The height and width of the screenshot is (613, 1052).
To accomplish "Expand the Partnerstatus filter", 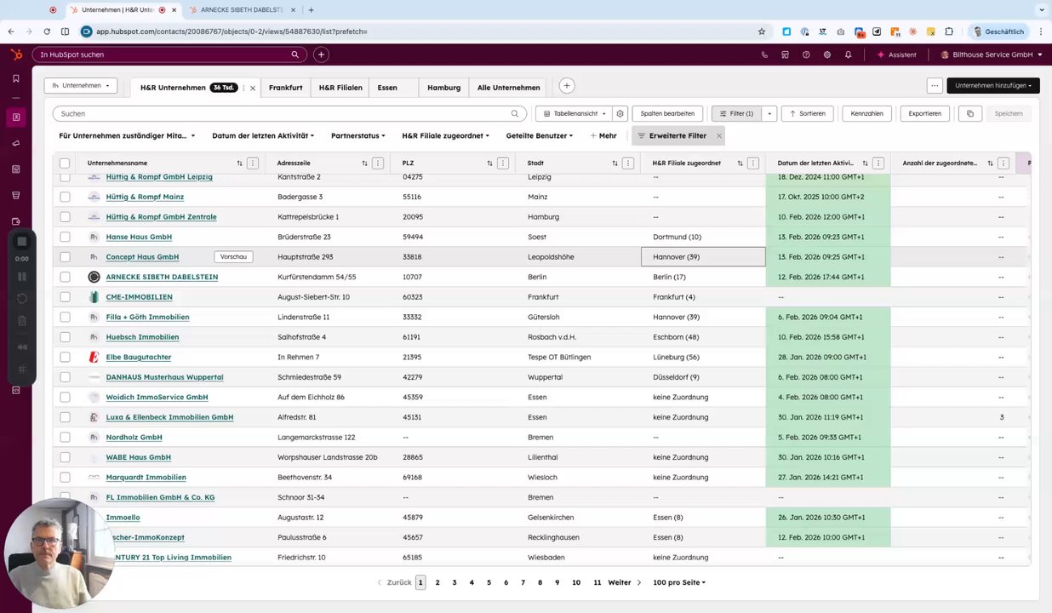I will click(358, 135).
